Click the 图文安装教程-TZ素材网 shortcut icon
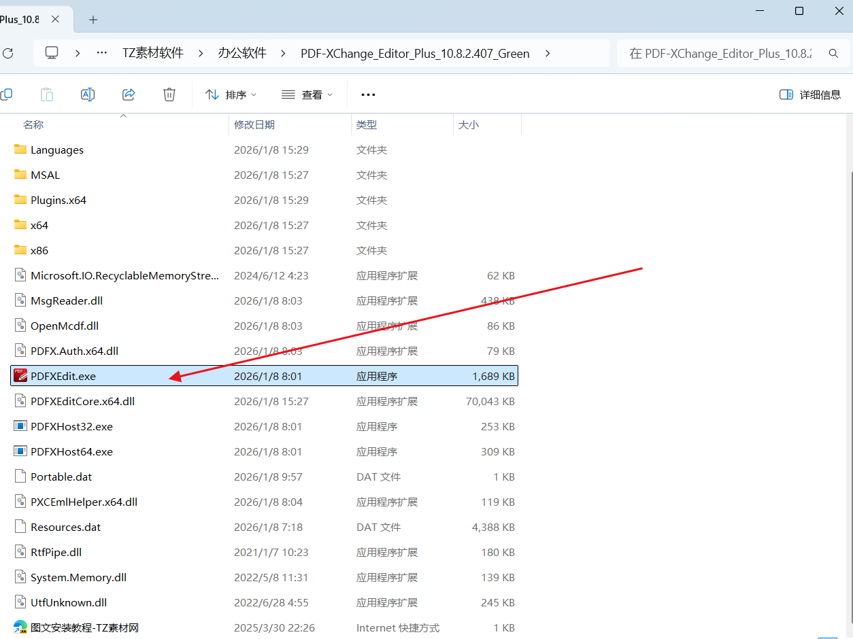This screenshot has height=639, width=853. [x=20, y=627]
